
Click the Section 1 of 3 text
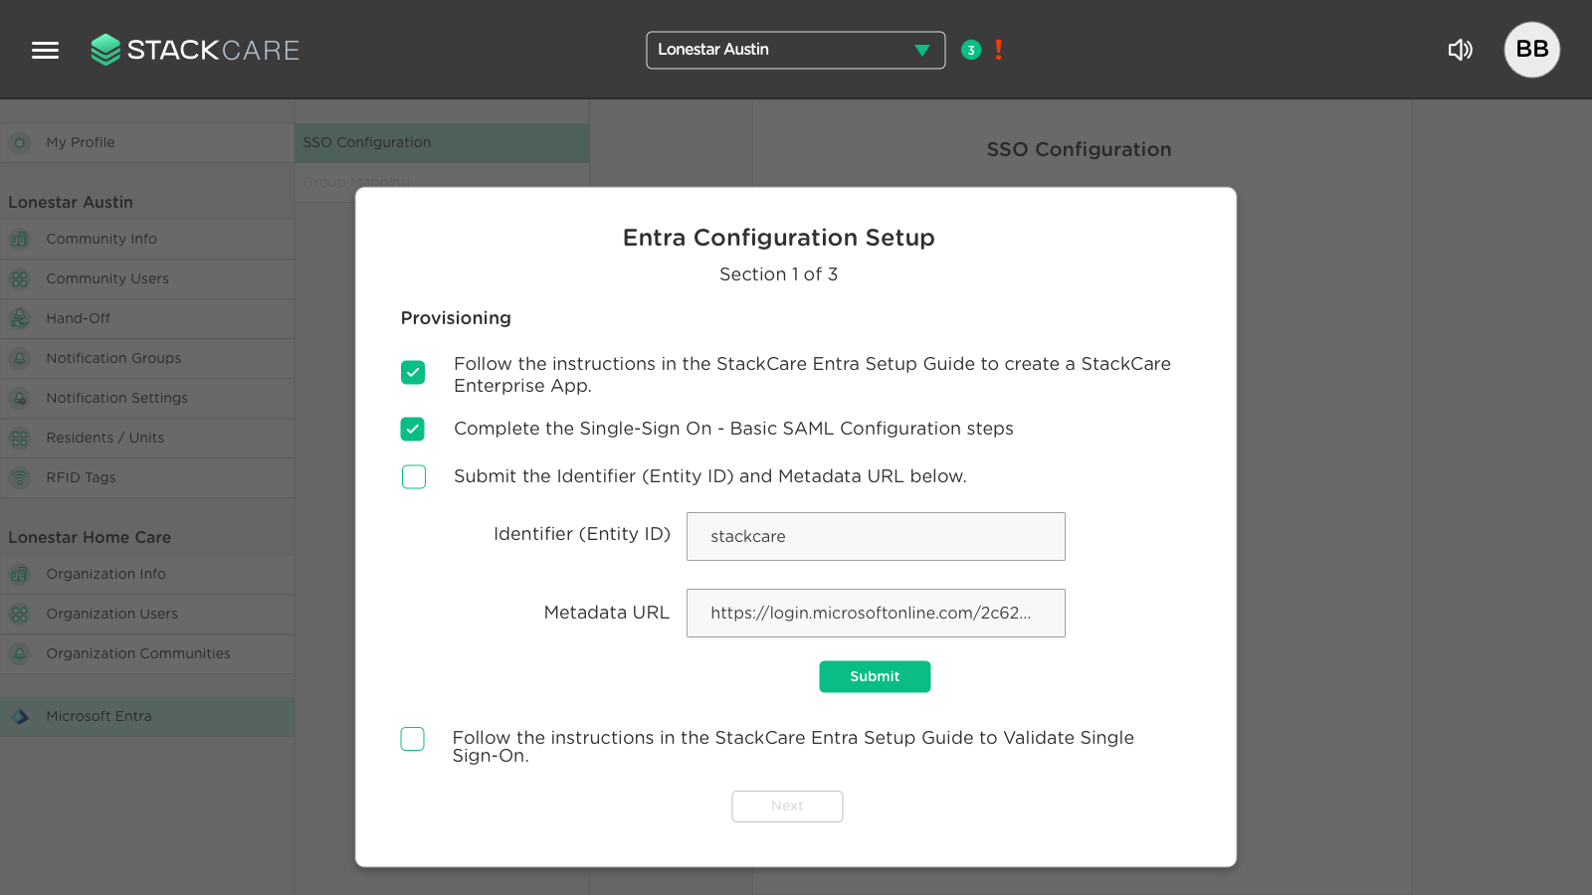[779, 274]
